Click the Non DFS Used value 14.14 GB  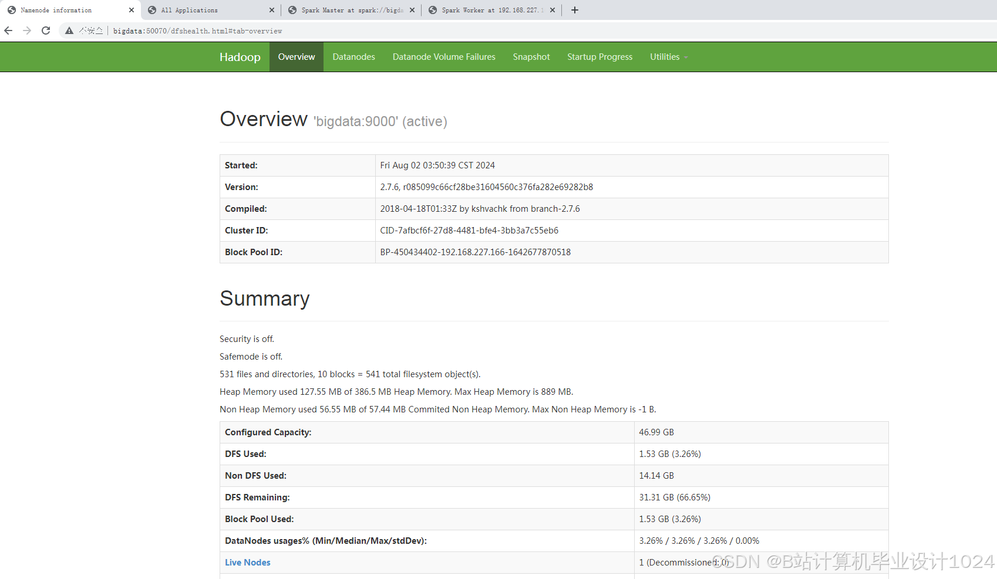click(656, 476)
